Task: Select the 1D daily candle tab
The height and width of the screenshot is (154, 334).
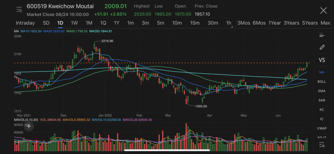Action: pyautogui.click(x=60, y=23)
